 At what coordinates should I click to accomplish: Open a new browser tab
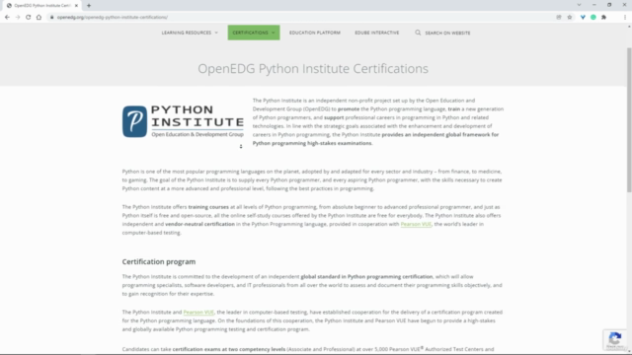pos(89,6)
